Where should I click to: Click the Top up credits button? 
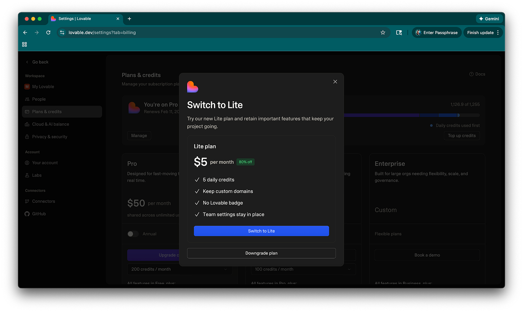(x=462, y=136)
